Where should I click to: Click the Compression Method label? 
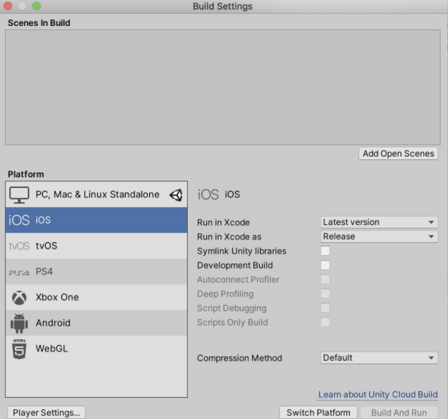(240, 358)
